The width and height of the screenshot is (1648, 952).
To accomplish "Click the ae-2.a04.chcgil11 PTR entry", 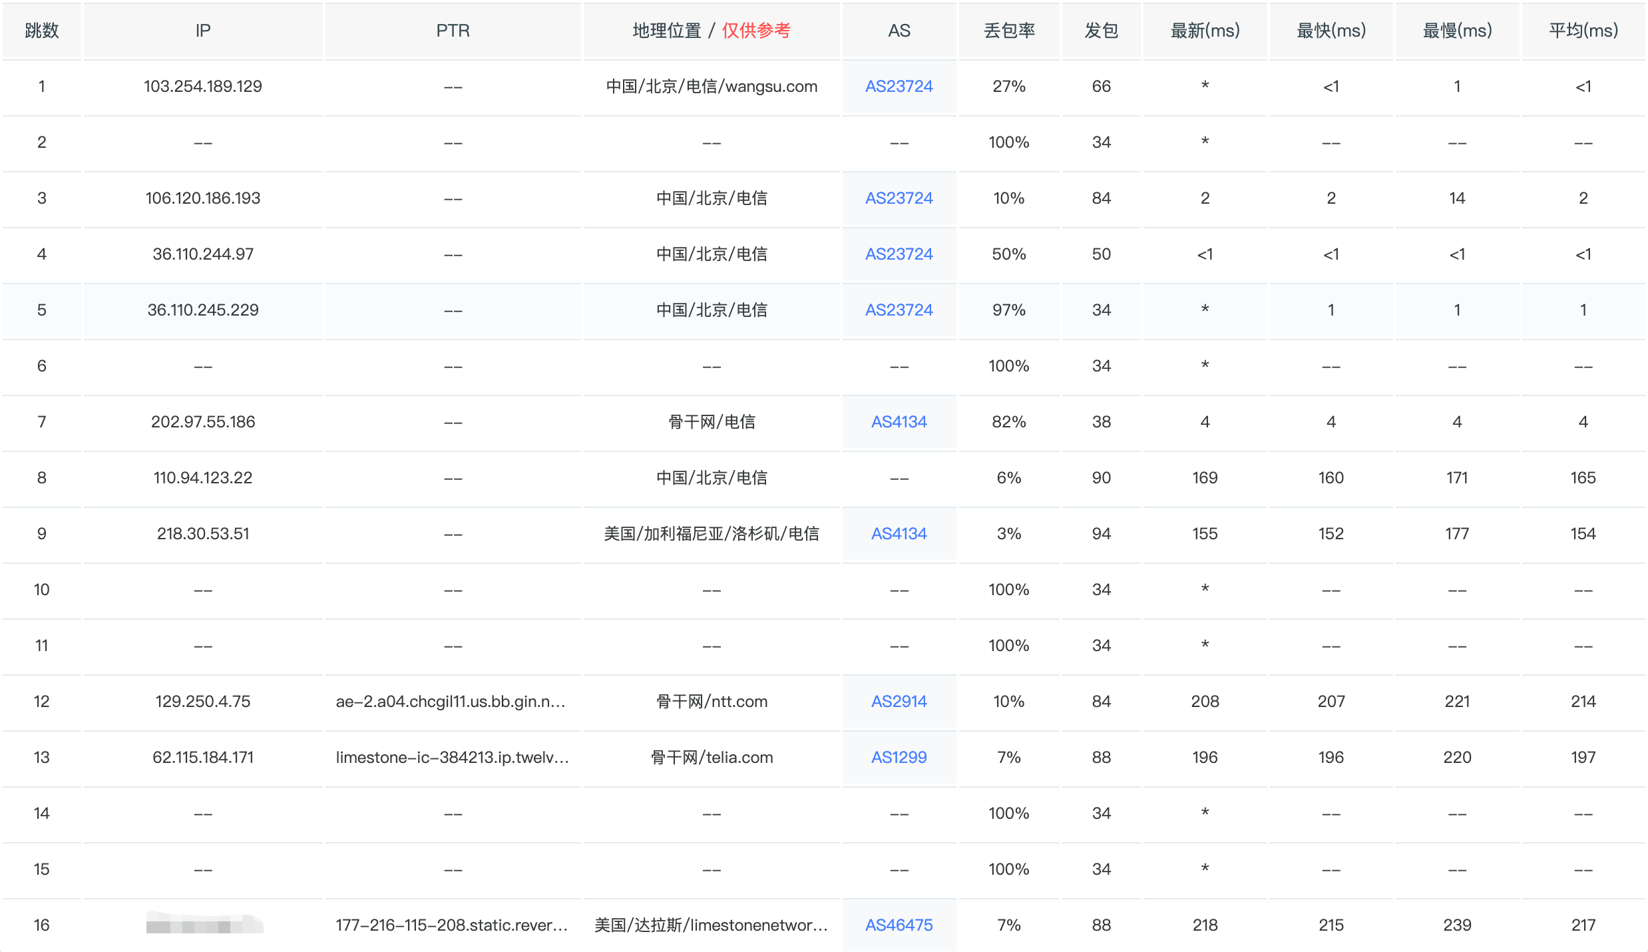I will pos(451,702).
